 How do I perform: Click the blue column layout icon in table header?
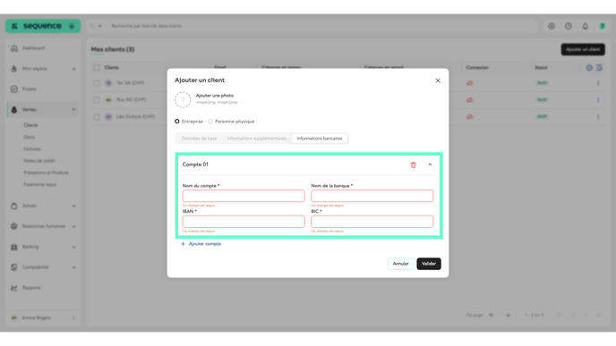[x=599, y=68]
